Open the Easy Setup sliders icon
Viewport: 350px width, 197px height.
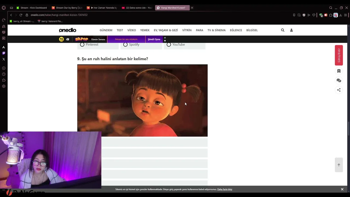click(x=345, y=15)
